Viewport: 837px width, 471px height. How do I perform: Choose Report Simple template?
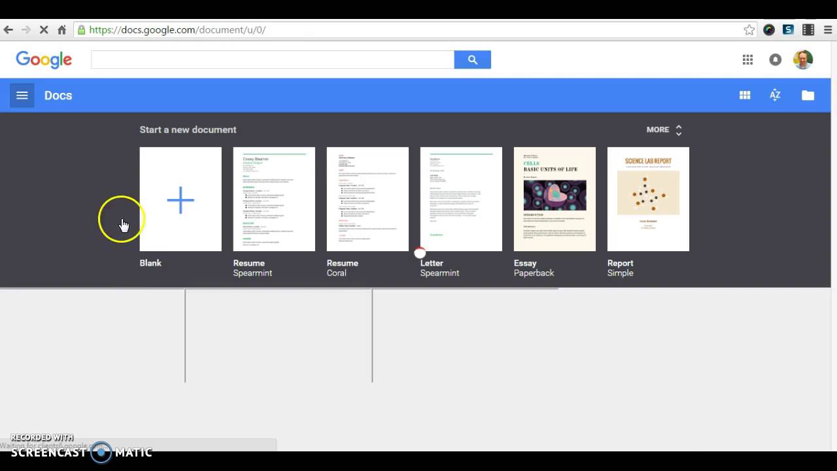(648, 199)
